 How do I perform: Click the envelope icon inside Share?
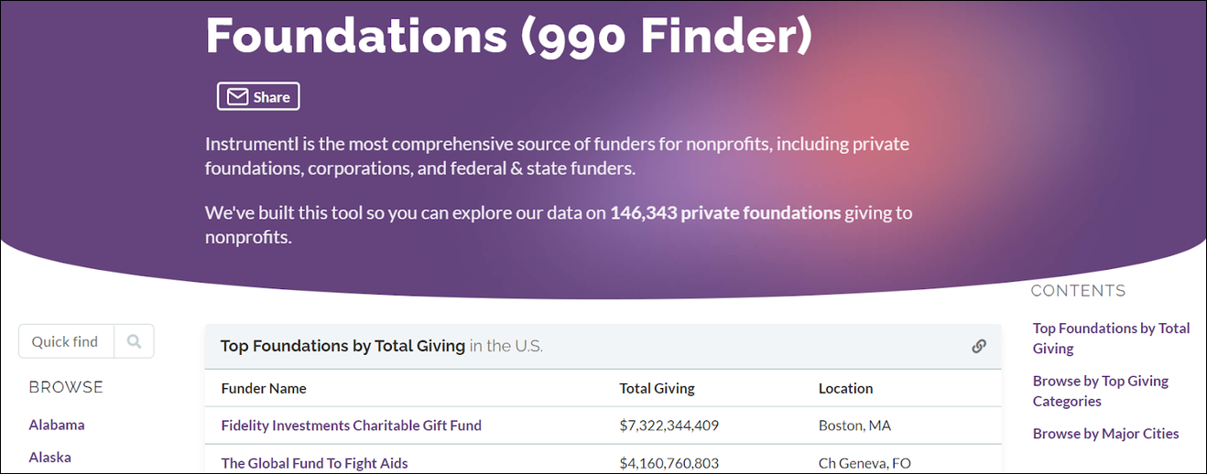(237, 97)
